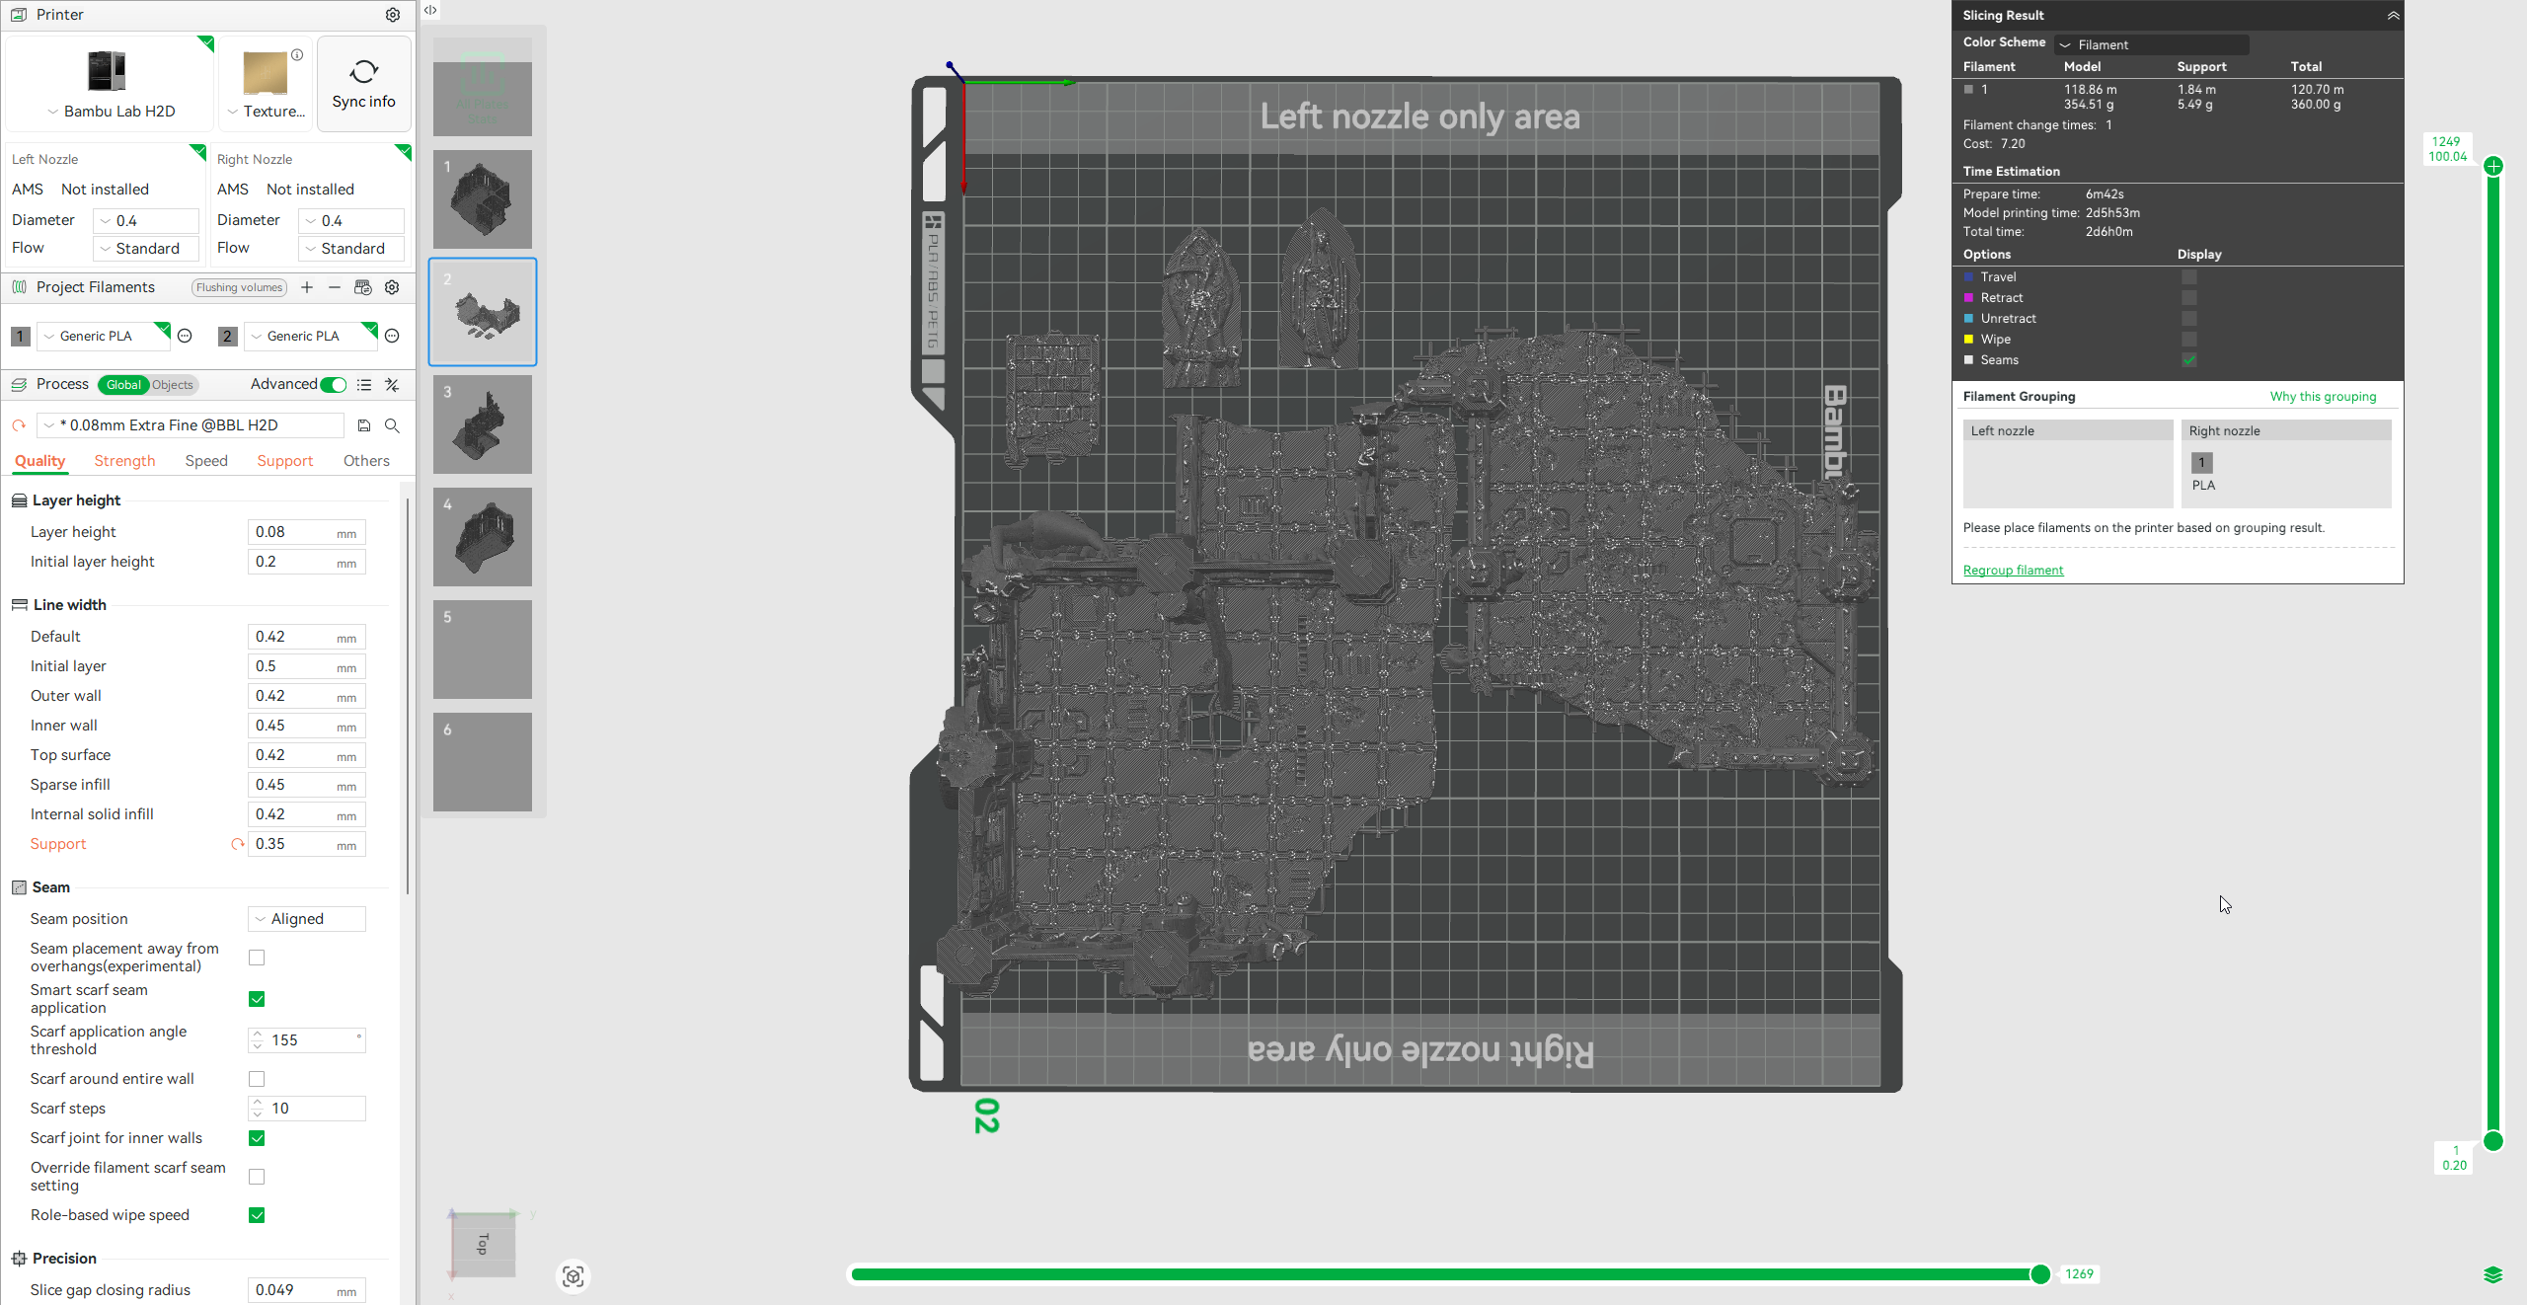Click the Regroup filament link
2527x1305 pixels.
pos(2013,571)
